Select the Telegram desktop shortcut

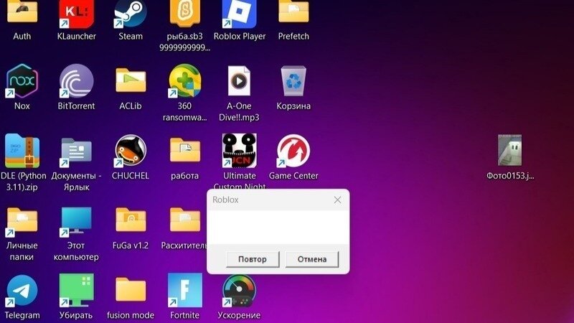(22, 290)
